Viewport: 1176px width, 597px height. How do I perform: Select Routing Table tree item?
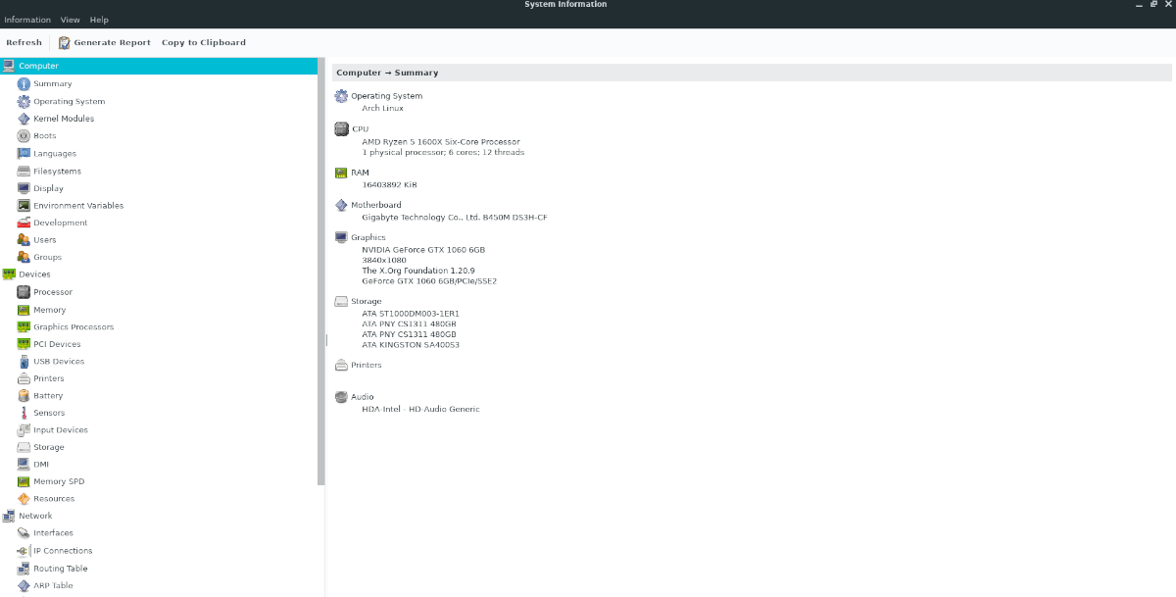61,569
